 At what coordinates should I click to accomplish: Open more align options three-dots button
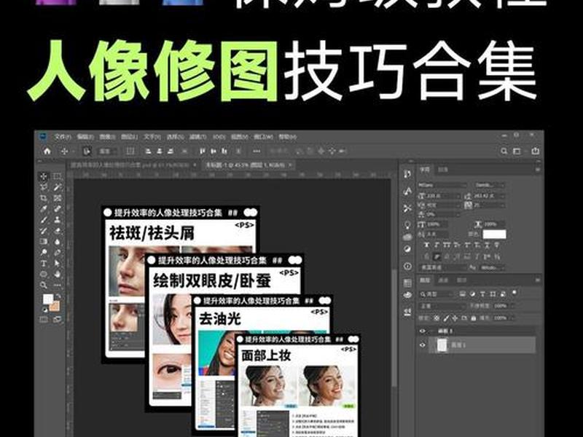tap(257, 151)
